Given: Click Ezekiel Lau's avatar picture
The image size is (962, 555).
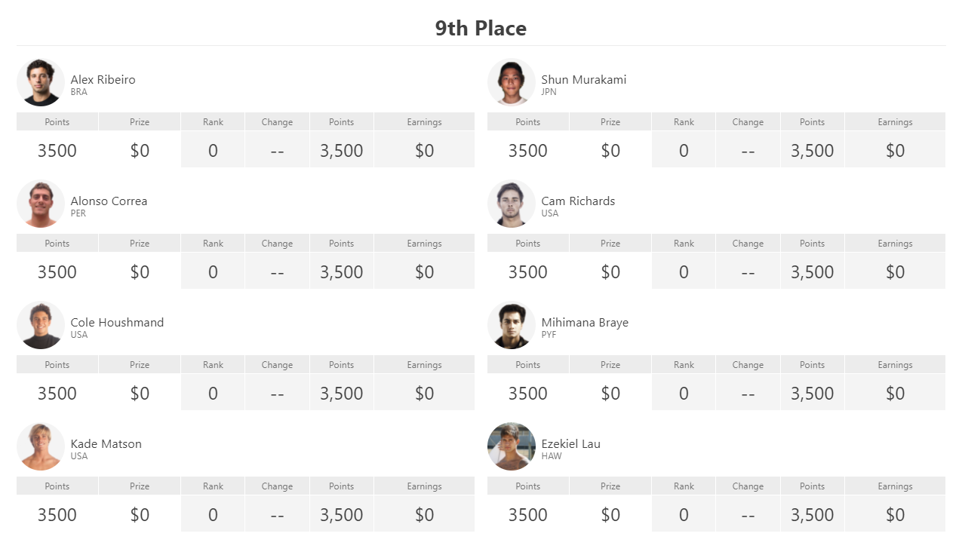Looking at the screenshot, I should 512,446.
